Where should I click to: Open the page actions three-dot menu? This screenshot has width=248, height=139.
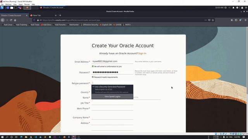(x=205, y=20)
